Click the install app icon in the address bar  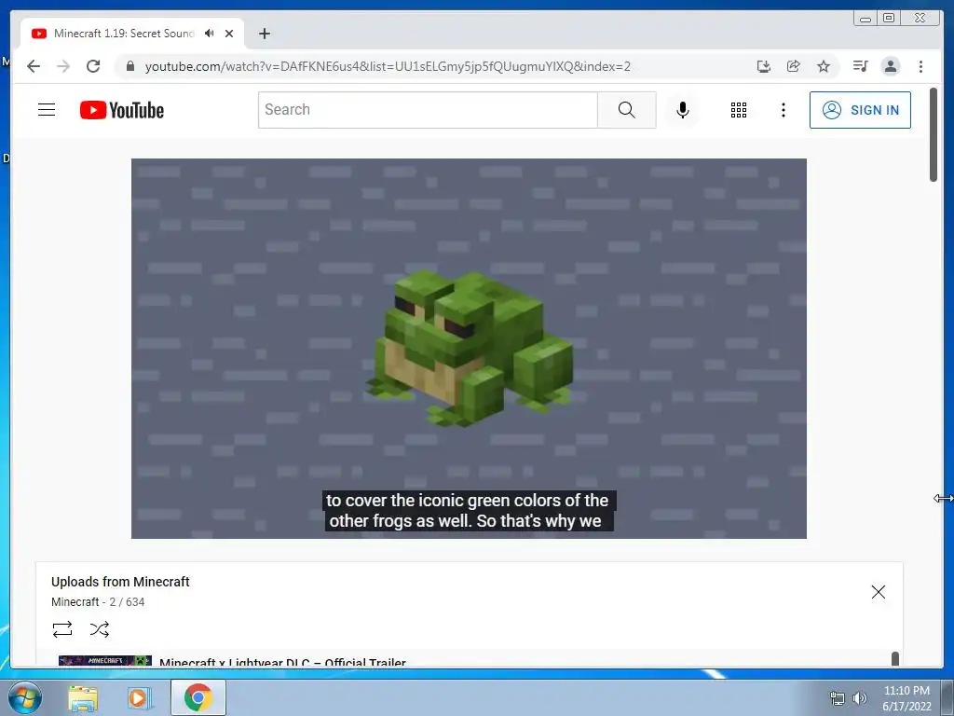[764, 66]
